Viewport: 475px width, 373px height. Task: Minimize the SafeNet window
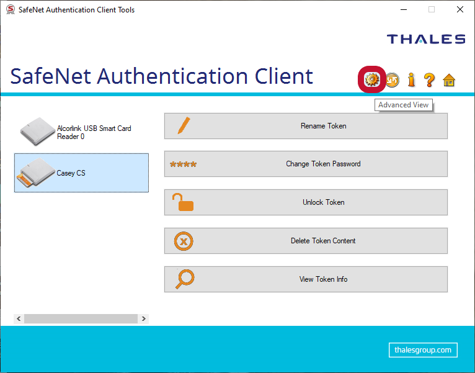coord(404,9)
